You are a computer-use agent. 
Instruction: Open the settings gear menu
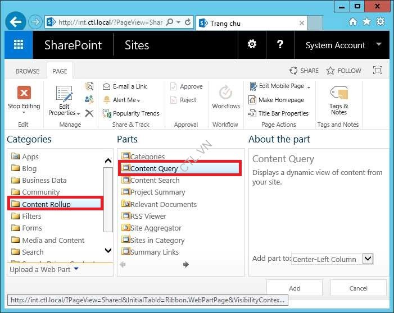(252, 45)
